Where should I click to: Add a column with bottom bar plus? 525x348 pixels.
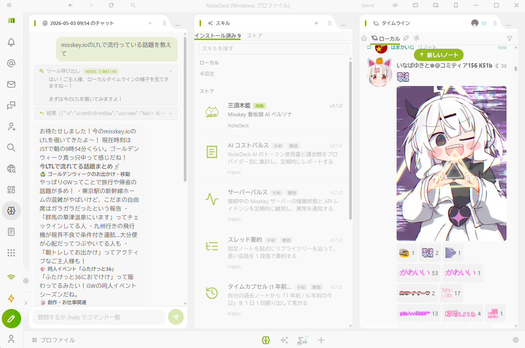pyautogui.click(x=321, y=340)
